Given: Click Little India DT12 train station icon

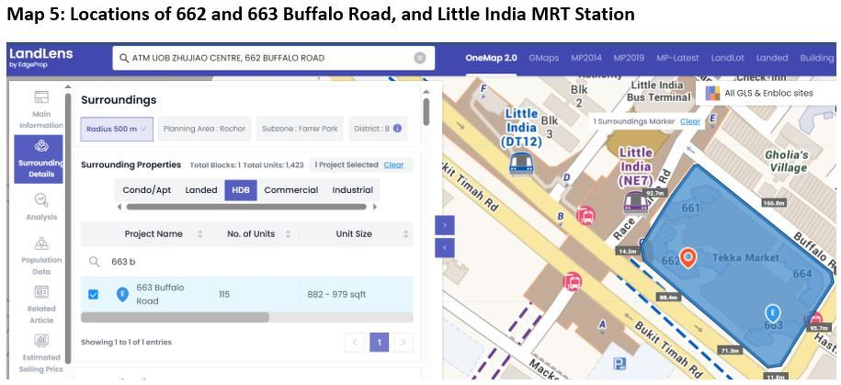Looking at the screenshot, I should pos(520,163).
